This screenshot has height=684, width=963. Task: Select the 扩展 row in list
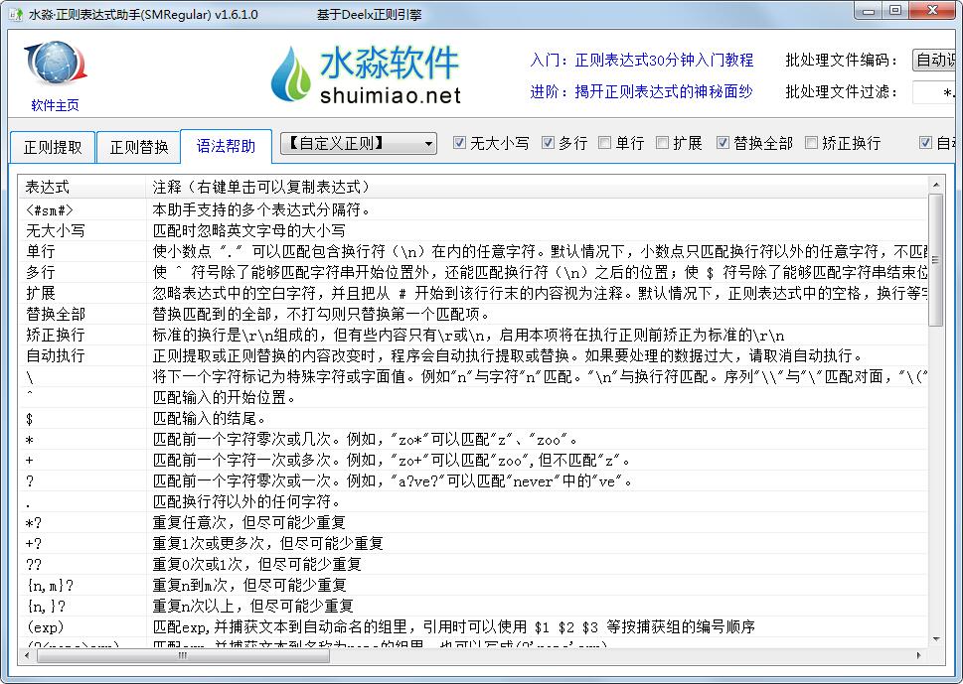pos(473,294)
